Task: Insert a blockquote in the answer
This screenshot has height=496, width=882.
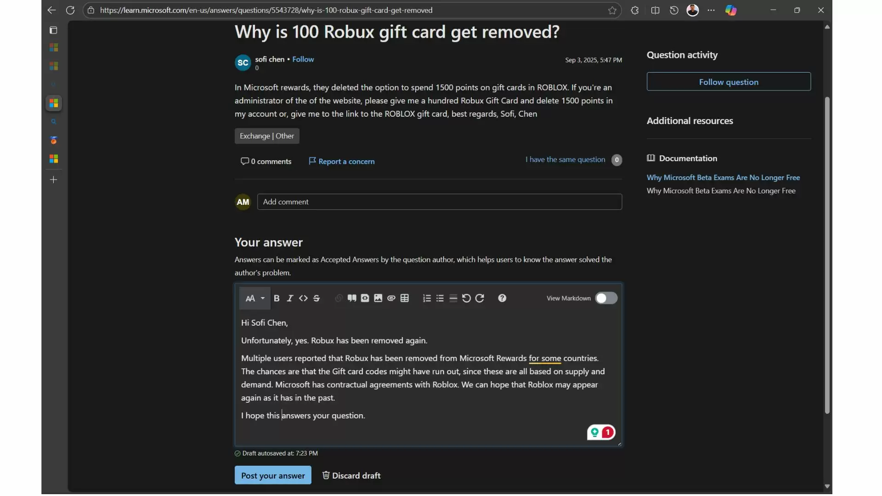Action: click(352, 299)
